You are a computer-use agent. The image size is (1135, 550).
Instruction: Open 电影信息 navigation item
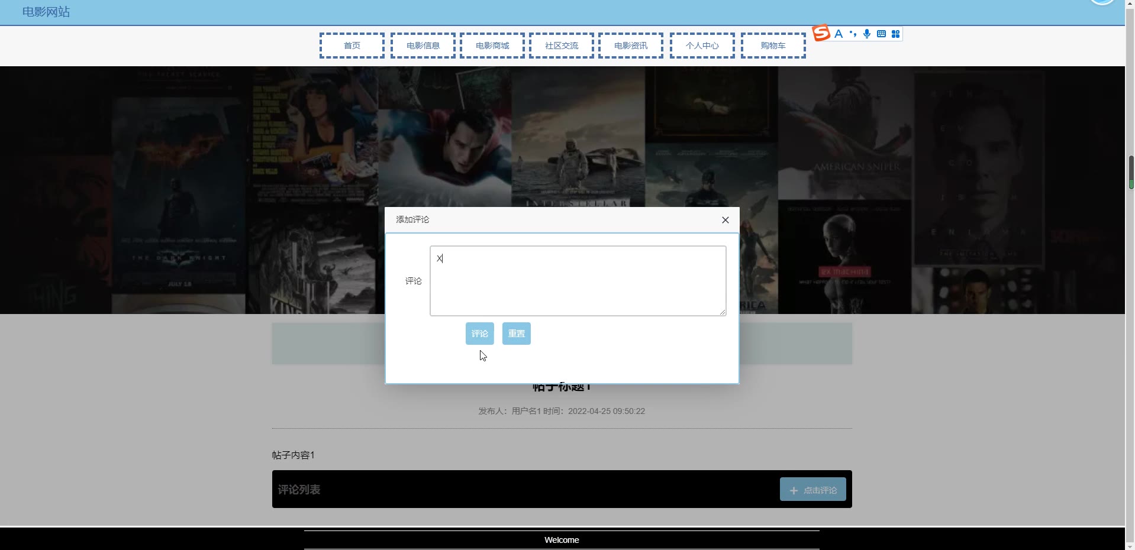423,46
